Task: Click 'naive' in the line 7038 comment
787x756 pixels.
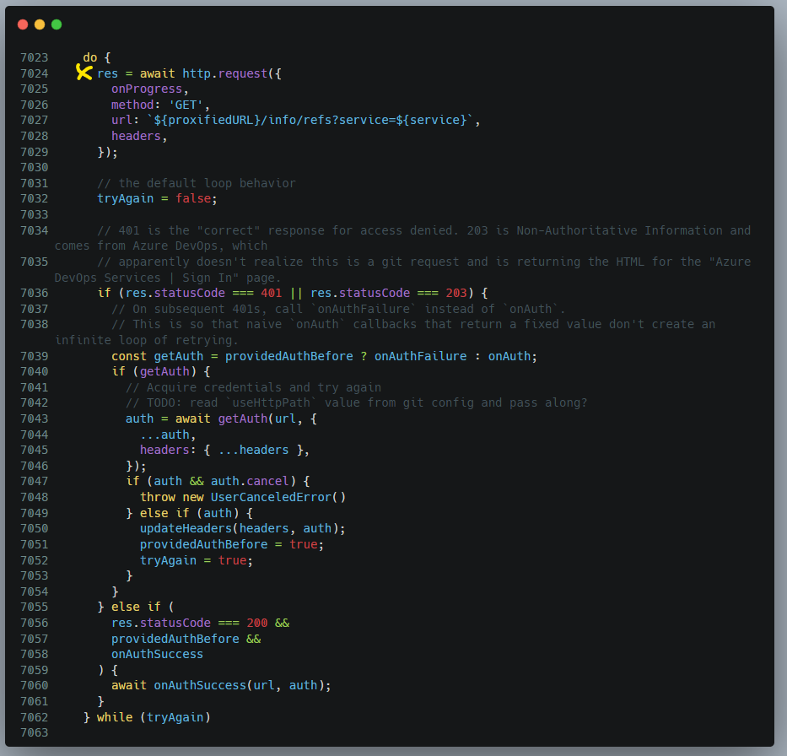Action: [x=264, y=324]
